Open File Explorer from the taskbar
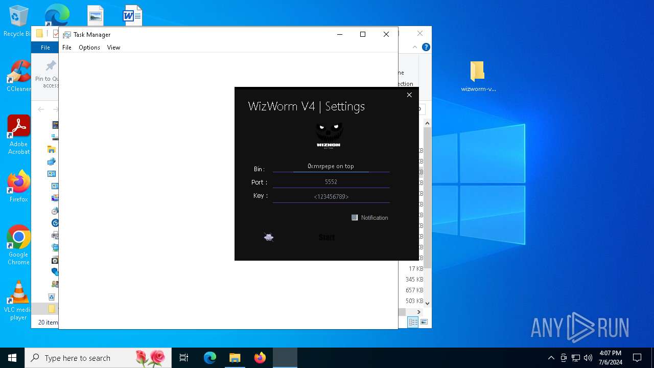 [235, 358]
